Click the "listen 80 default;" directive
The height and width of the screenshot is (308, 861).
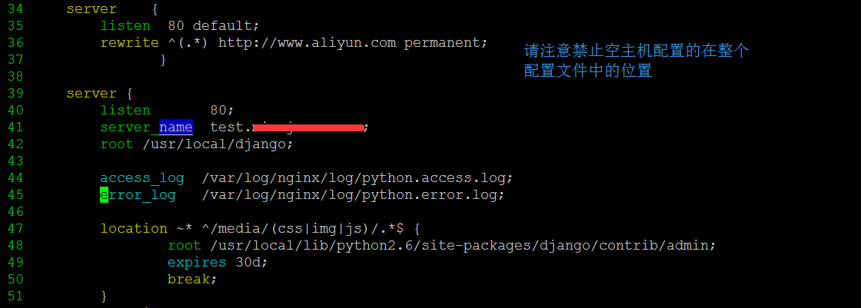183,25
